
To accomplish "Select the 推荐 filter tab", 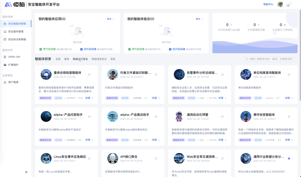I will click(x=67, y=59).
